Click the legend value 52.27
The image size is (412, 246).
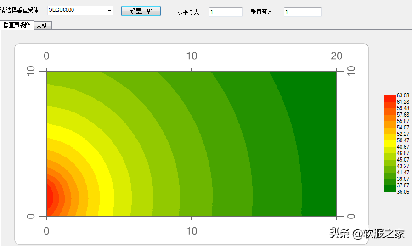coord(403,134)
